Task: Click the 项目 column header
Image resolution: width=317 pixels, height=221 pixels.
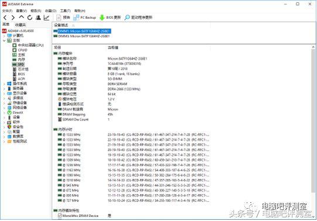Action: click(57, 47)
